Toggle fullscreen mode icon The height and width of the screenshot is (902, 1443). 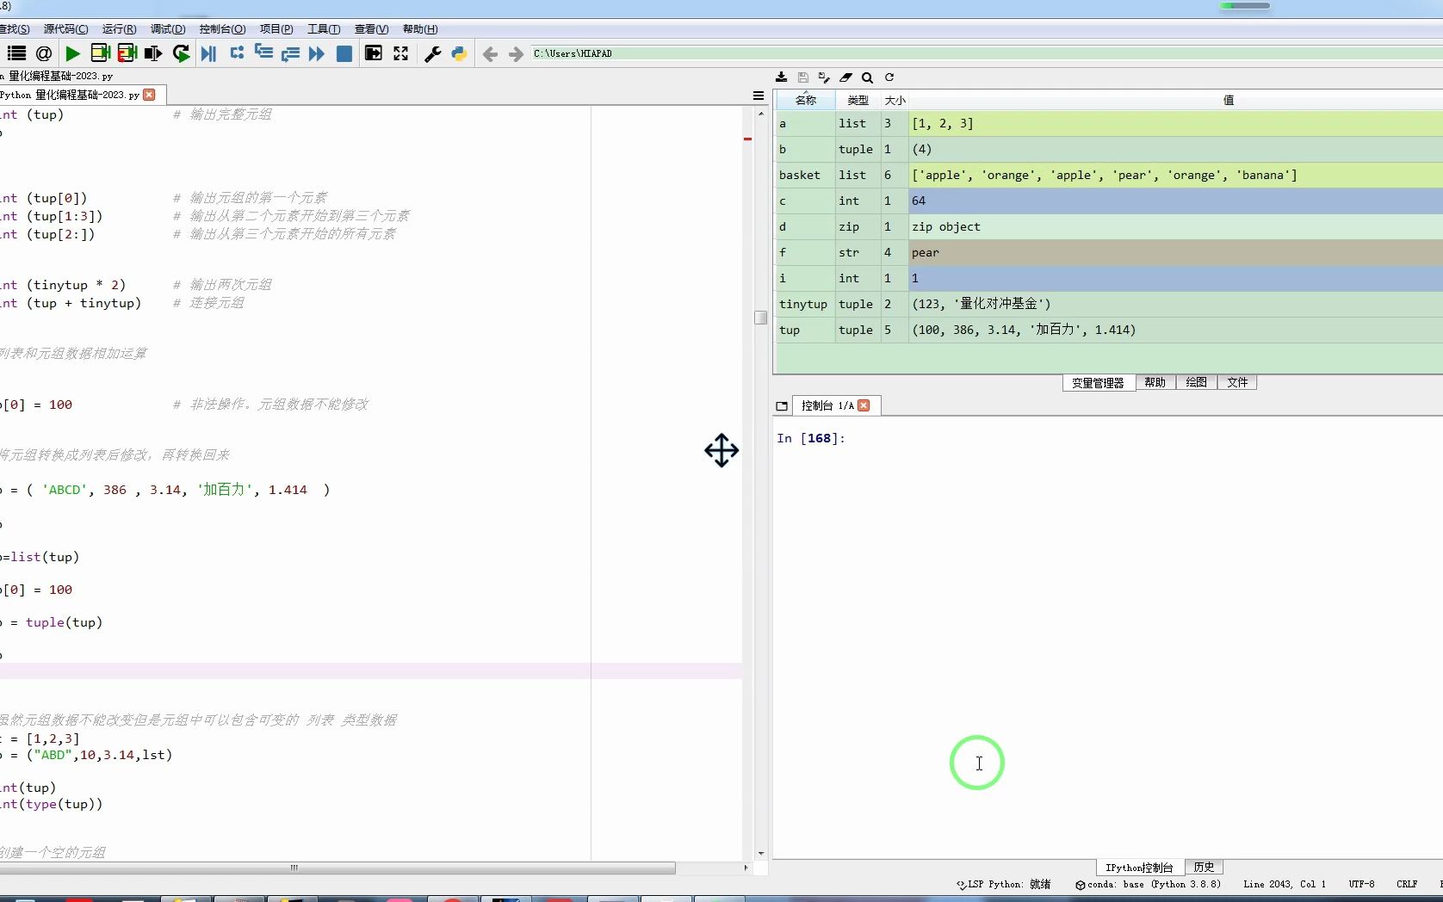401,53
